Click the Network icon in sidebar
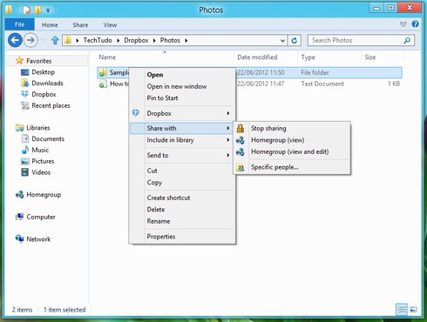Viewport: 427px width, 322px height. pos(19,238)
